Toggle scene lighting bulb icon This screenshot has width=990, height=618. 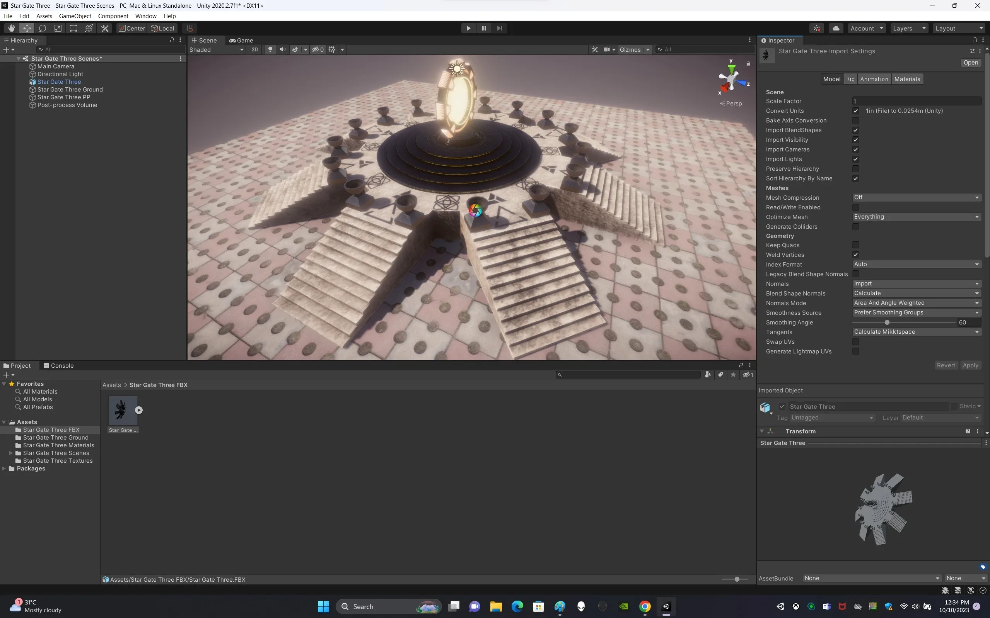coord(270,49)
